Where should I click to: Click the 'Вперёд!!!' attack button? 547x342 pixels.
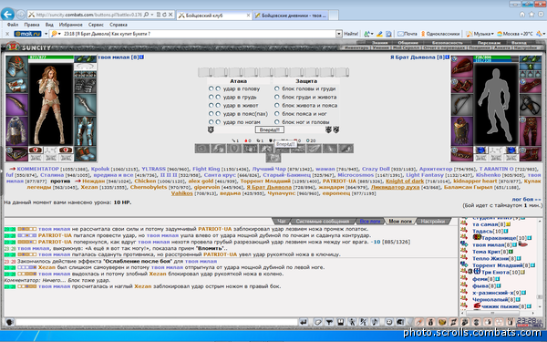pos(269,130)
